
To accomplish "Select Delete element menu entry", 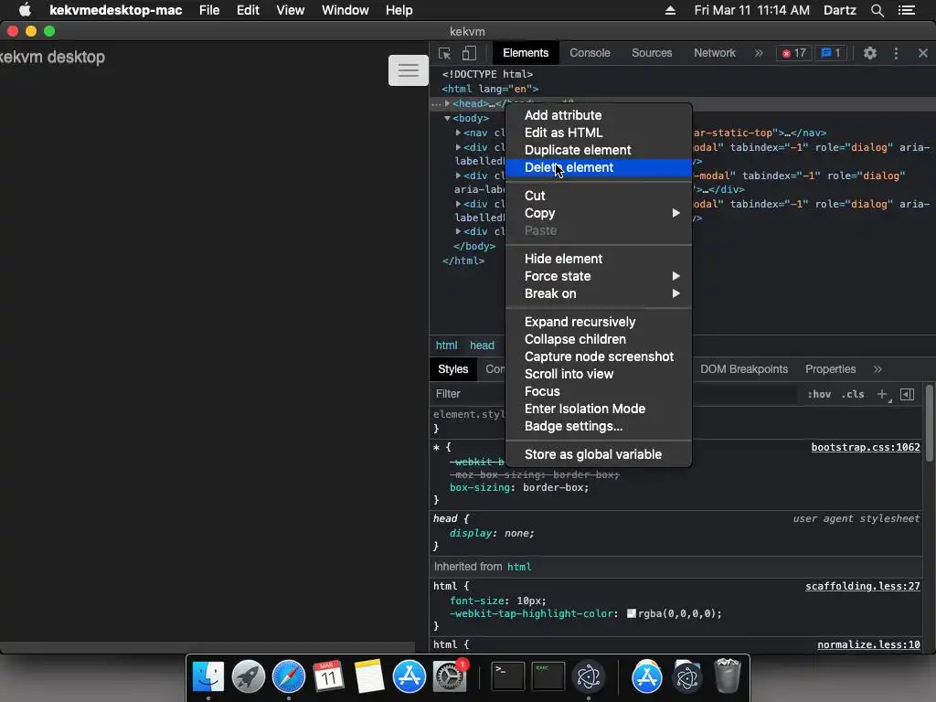I will (599, 168).
